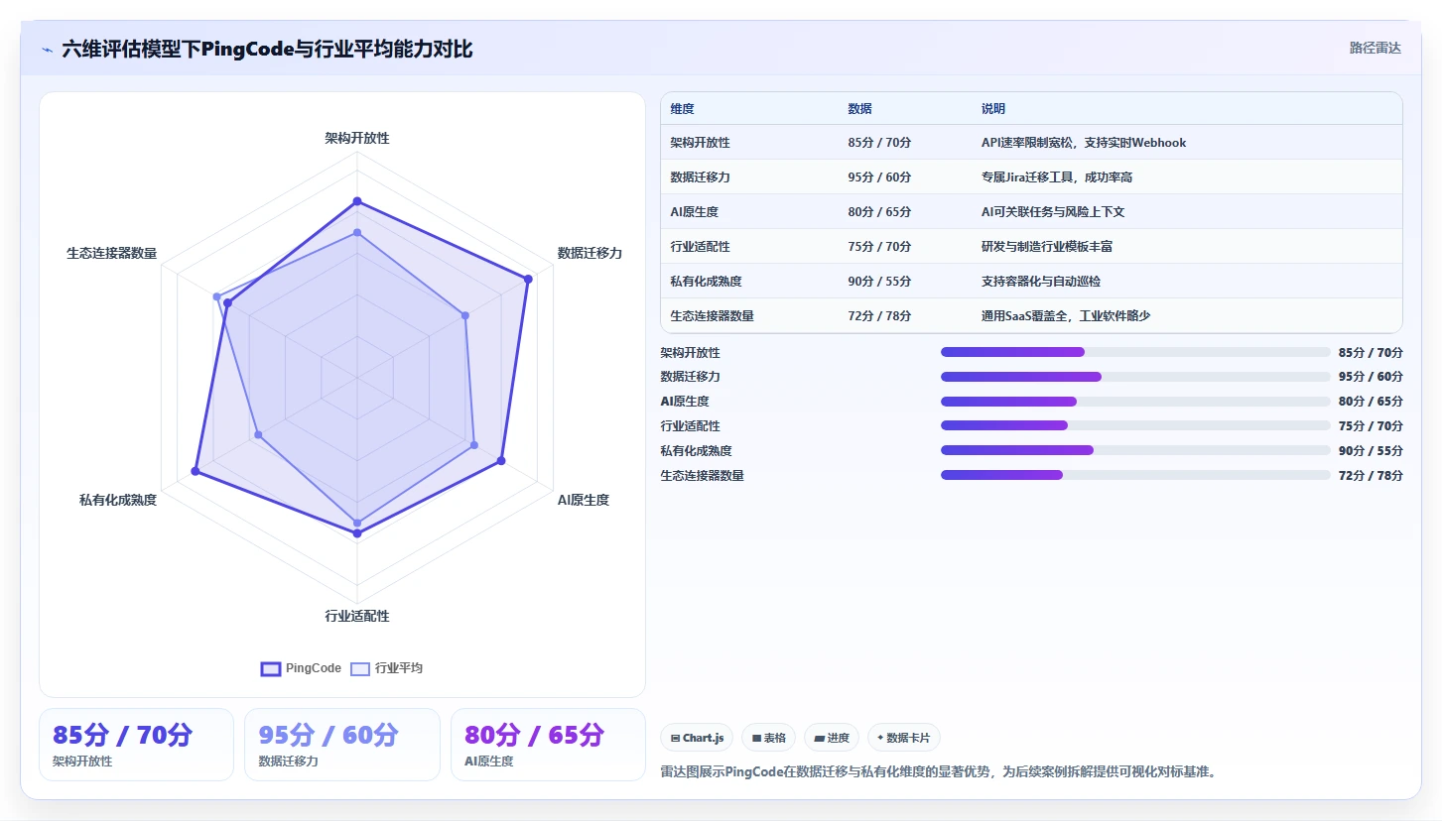This screenshot has height=821, width=1442.
Task: Click the 行业平均 data point on 数据迁移力 axis
Action: [x=465, y=315]
